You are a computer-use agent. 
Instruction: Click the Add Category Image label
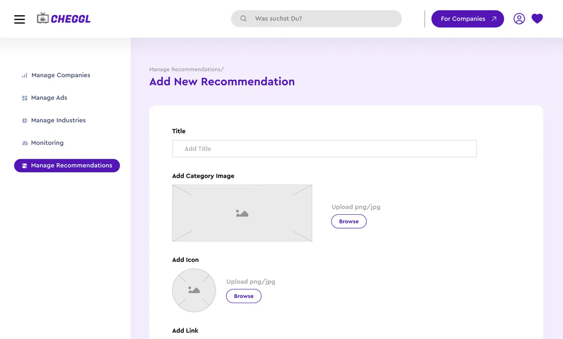203,176
